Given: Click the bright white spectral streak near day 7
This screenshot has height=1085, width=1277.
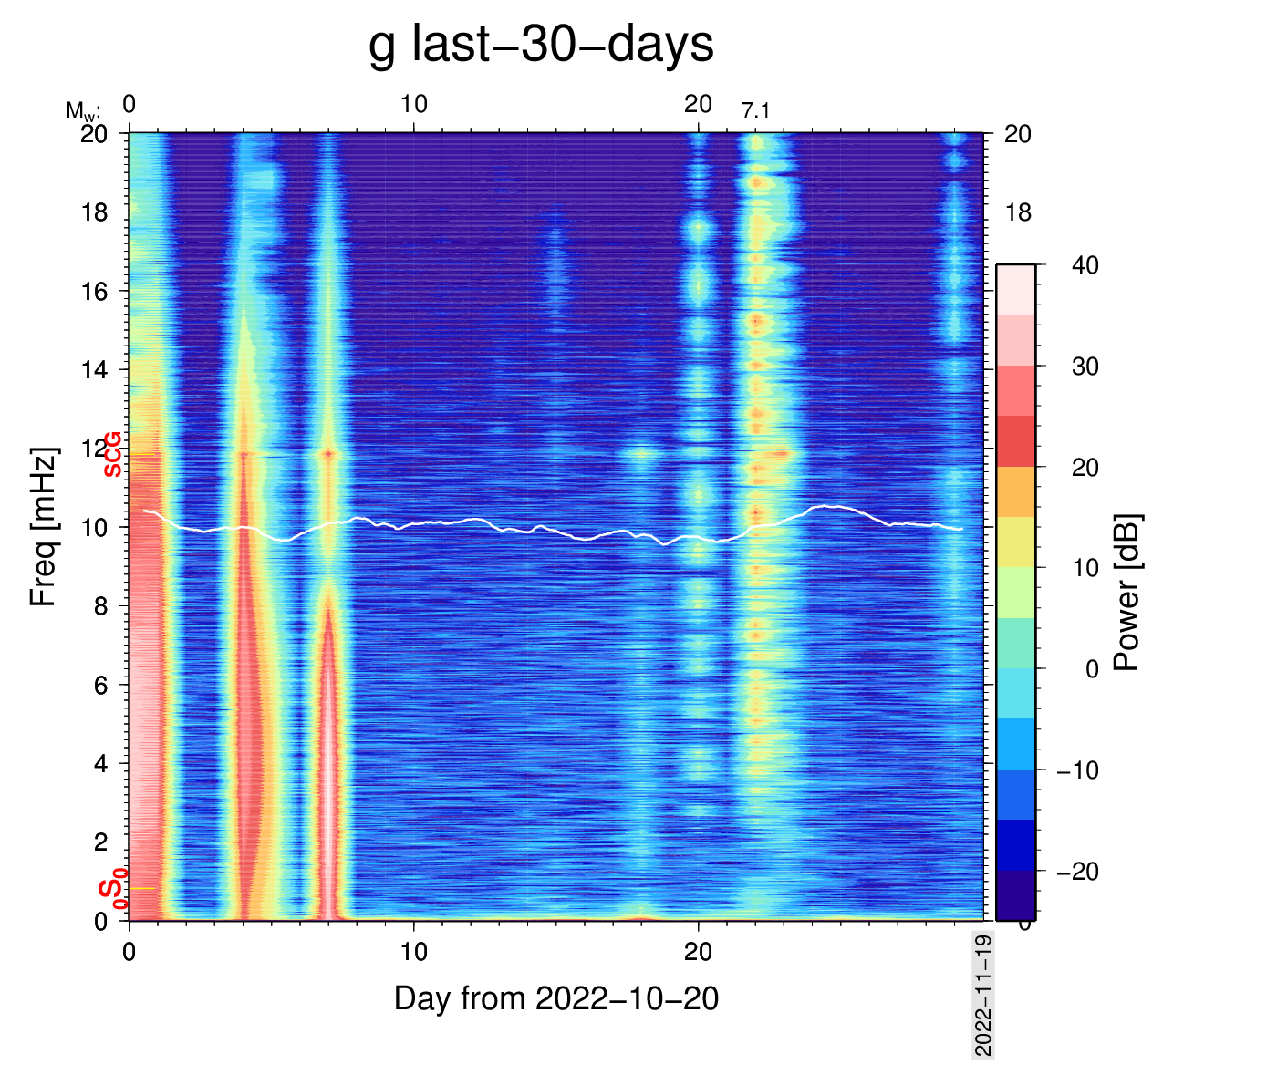Looking at the screenshot, I should (x=327, y=802).
